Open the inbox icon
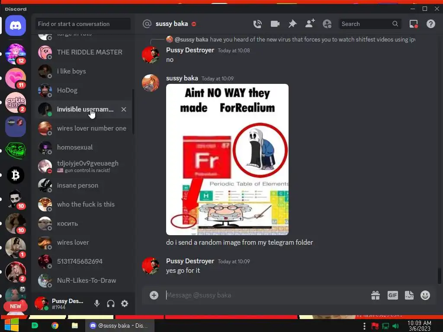Viewport: 443px width, 332px height. click(414, 24)
